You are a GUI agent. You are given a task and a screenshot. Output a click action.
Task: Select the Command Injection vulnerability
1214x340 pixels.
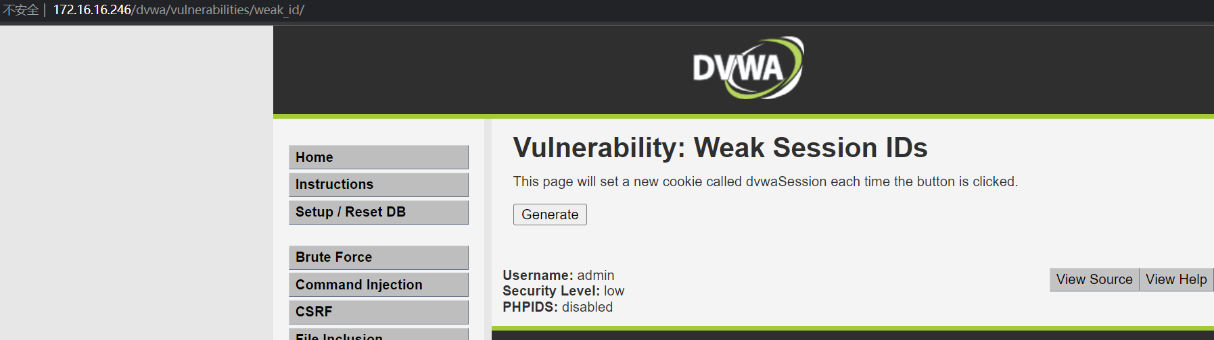point(379,285)
